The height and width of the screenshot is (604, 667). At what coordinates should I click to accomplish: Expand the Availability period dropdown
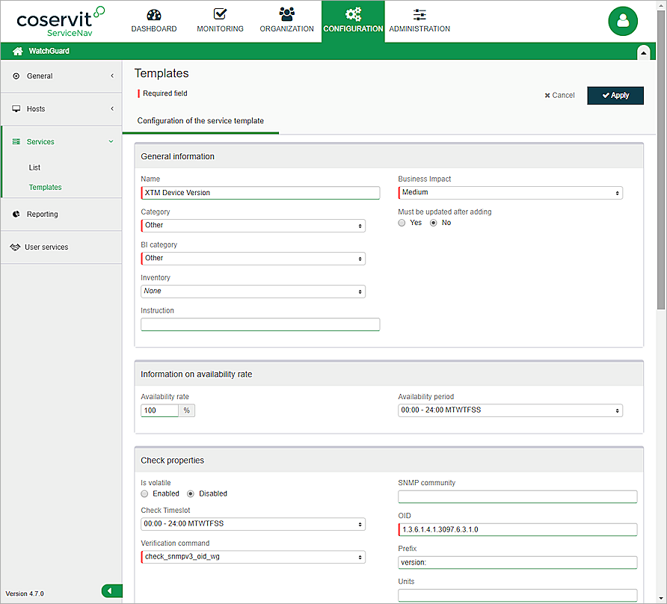(x=510, y=410)
